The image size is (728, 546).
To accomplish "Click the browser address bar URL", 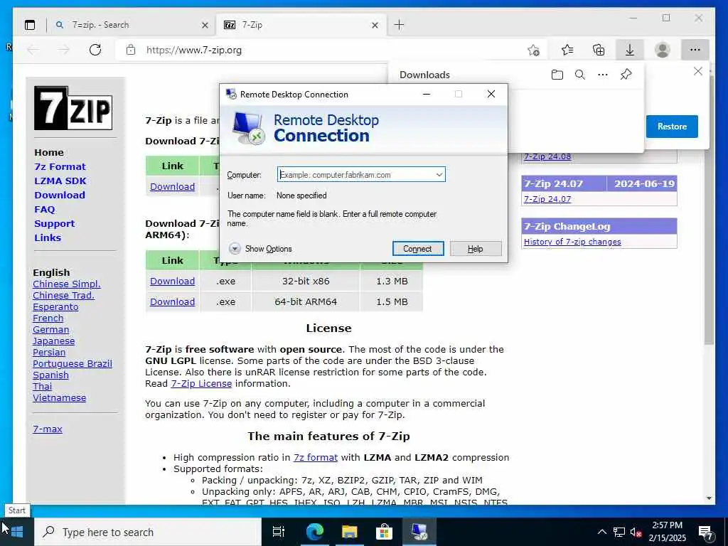I will coord(193,50).
